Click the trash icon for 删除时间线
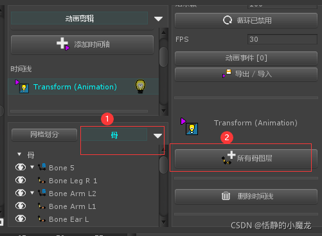 click(x=226, y=196)
